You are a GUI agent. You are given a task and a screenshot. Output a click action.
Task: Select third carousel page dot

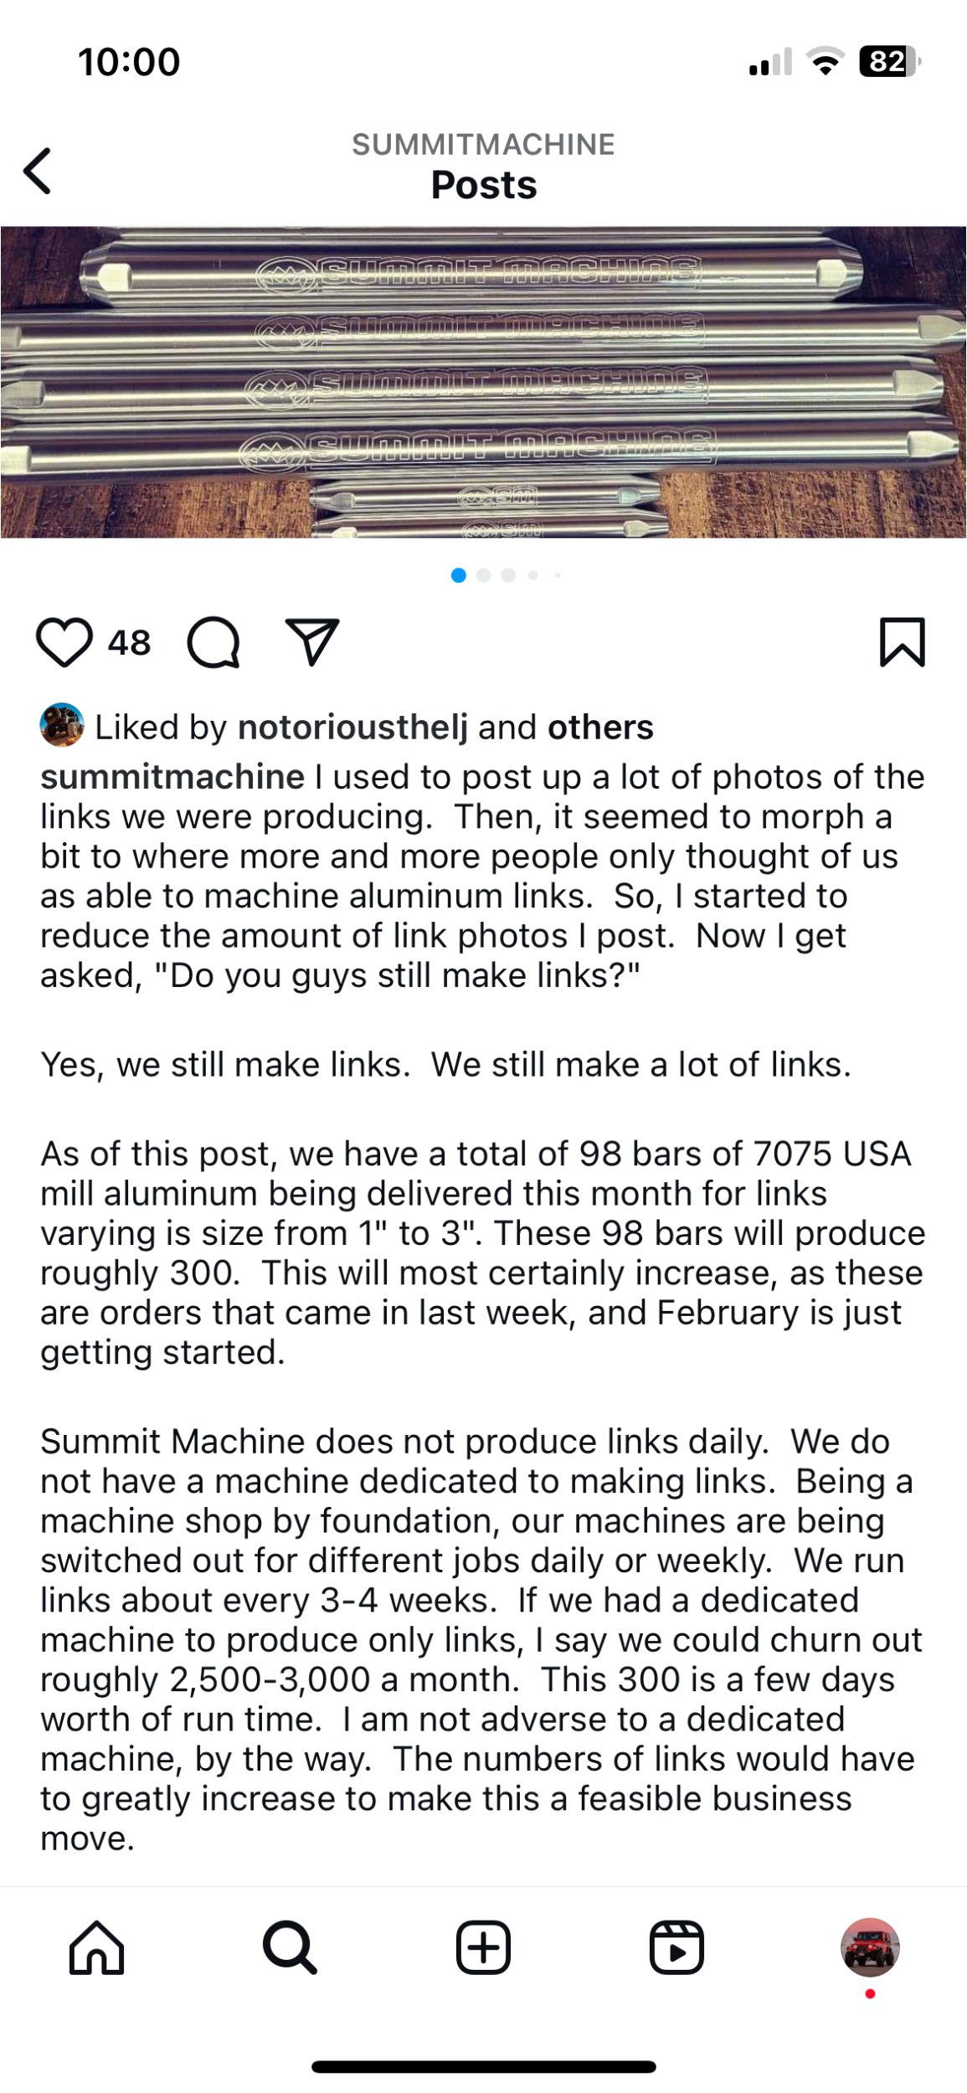508,575
